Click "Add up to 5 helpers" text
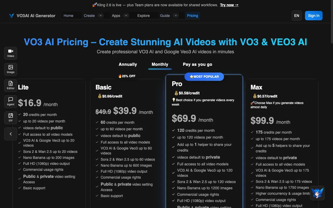 [283, 148]
